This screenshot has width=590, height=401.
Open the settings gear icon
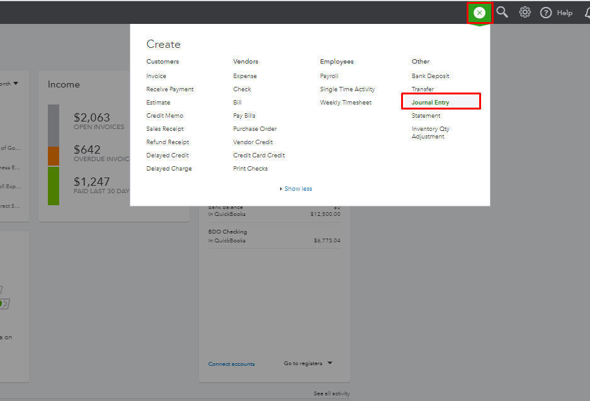click(525, 13)
